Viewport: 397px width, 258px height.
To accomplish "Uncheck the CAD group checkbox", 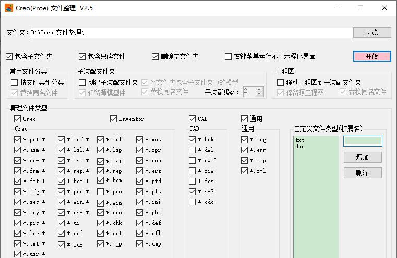I will click(192, 119).
